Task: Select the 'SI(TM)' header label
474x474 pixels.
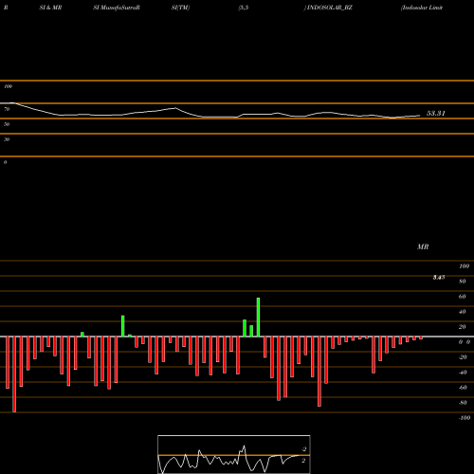Action: click(x=180, y=8)
